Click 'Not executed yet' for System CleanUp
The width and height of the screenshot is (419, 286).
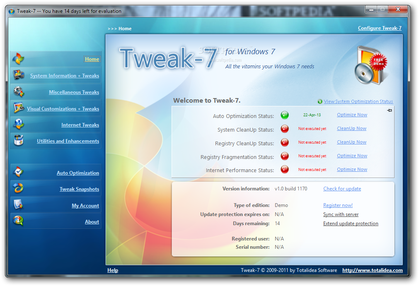tap(312, 129)
